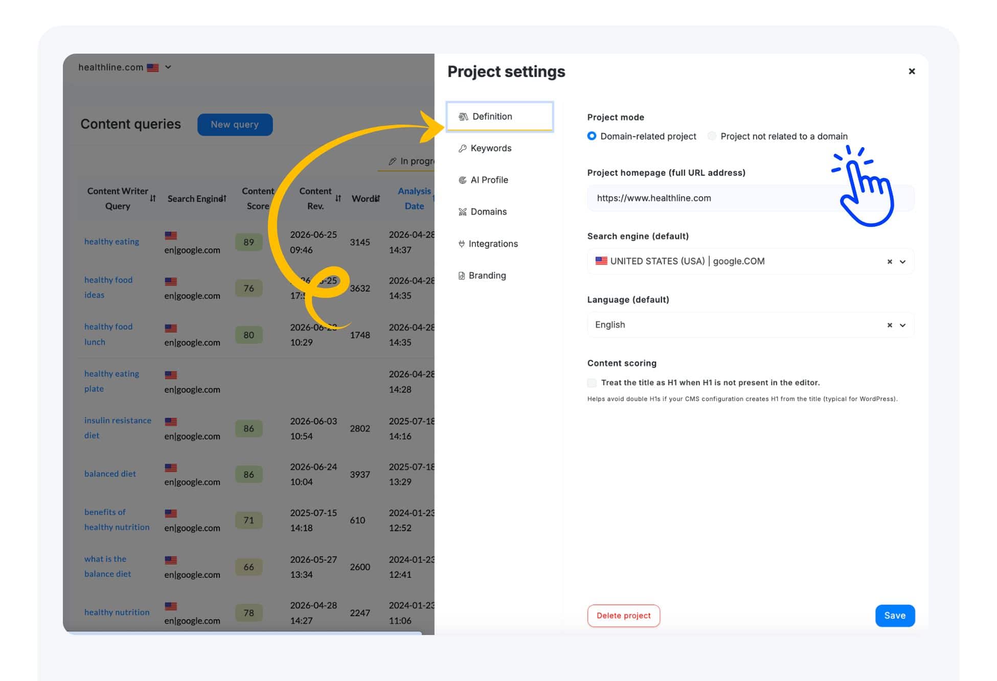Open the healthy nutrition query

click(x=117, y=612)
